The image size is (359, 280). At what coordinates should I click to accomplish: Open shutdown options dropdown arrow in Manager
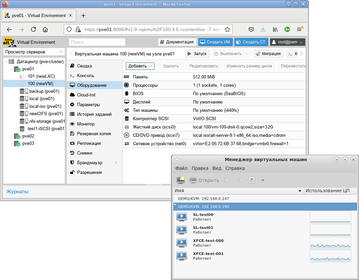coord(263,180)
